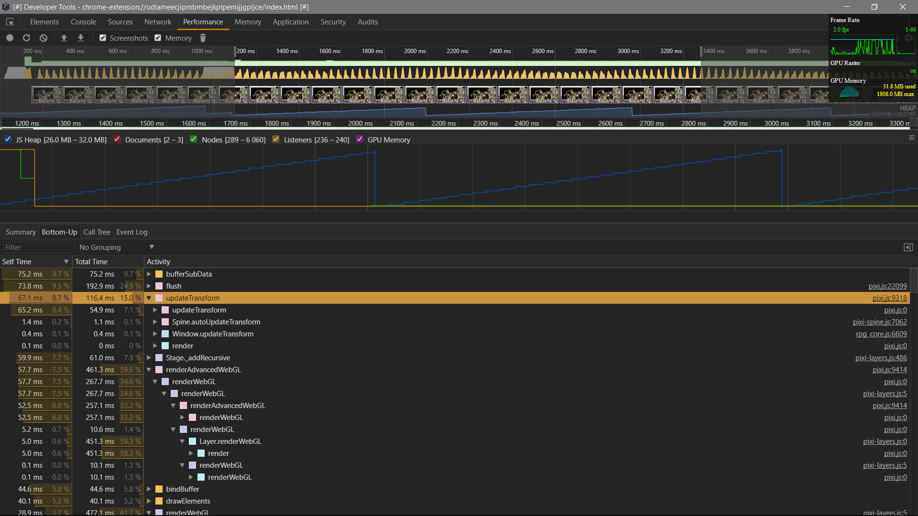Open the pixi.js:22099 source link
The width and height of the screenshot is (918, 516).
(x=887, y=286)
